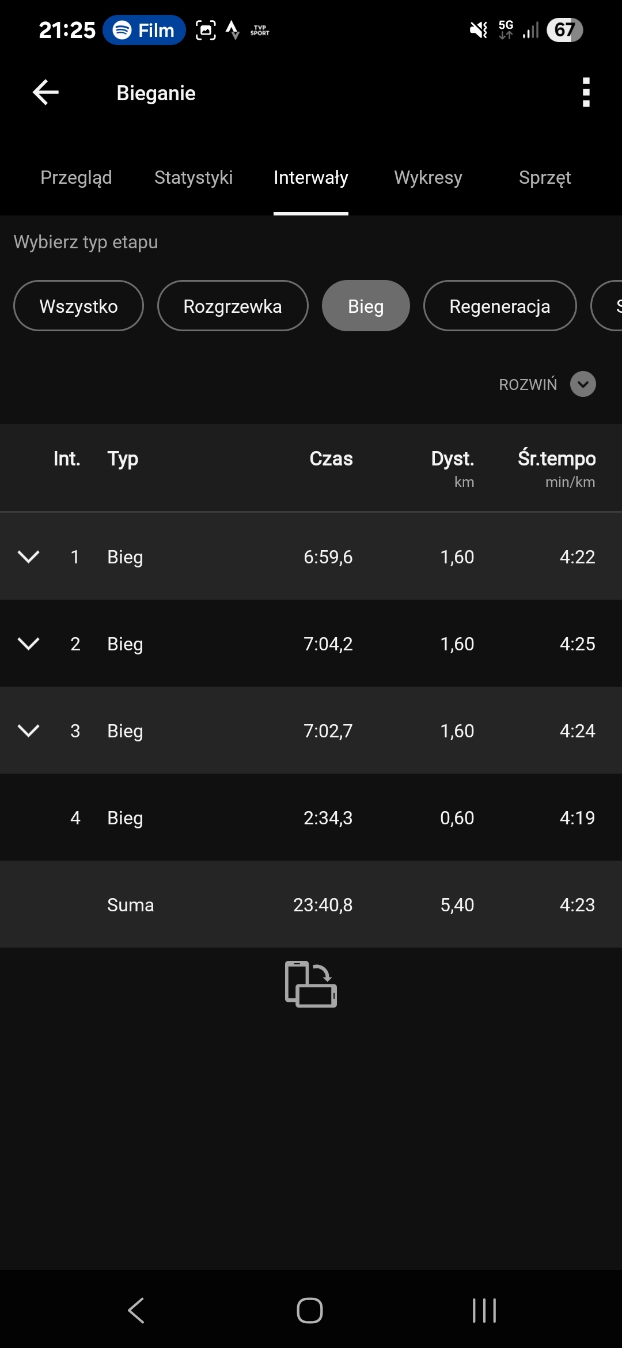The width and height of the screenshot is (622, 1348).
Task: Tap the back arrow next to Bieganie
Action: point(46,93)
